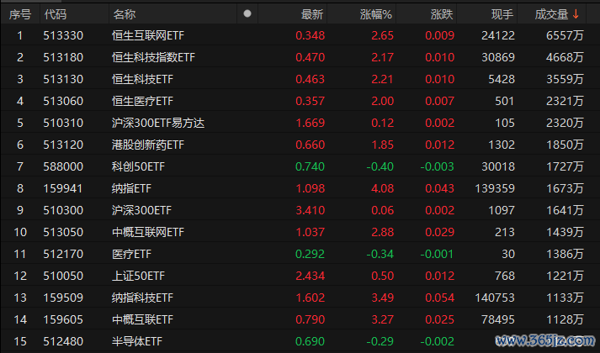The height and width of the screenshot is (353, 600).
Task: Open the 半导体ETF row
Action: coord(136,340)
